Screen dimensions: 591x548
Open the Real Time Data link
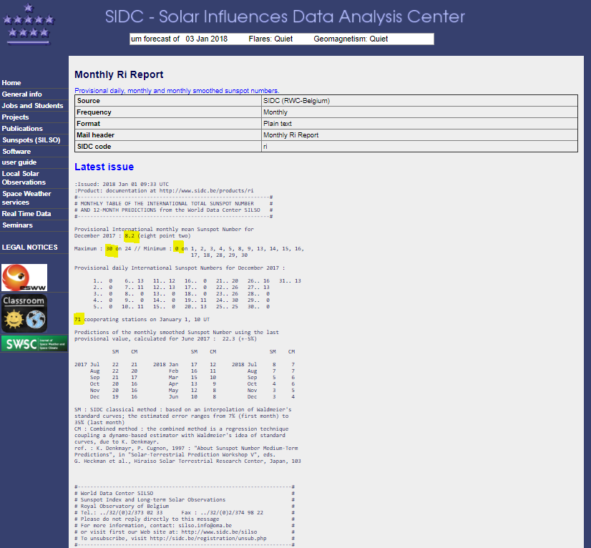(26, 214)
